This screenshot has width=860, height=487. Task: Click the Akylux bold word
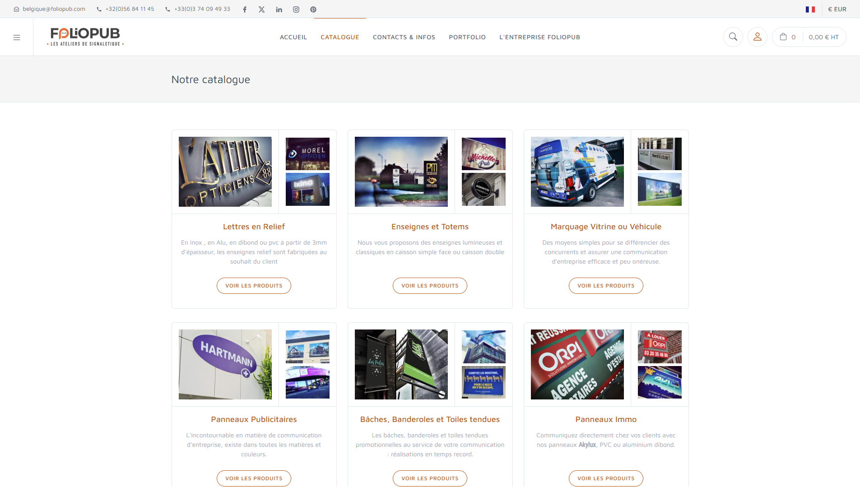[587, 445]
